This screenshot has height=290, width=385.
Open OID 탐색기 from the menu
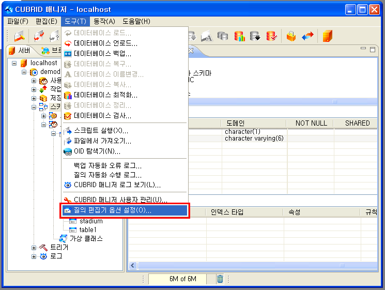97,151
